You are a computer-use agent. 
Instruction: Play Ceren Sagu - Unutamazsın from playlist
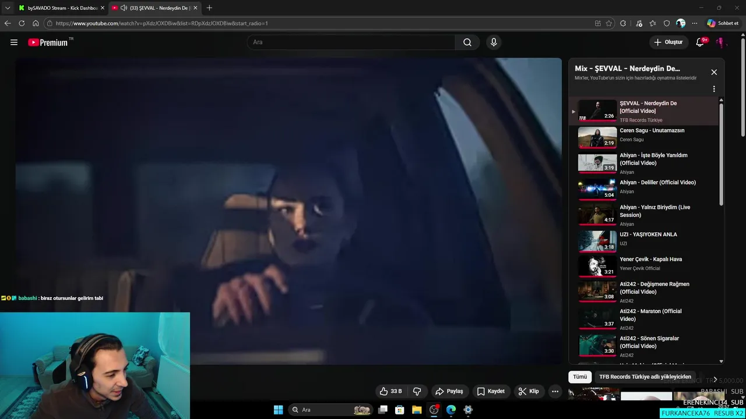coord(644,137)
